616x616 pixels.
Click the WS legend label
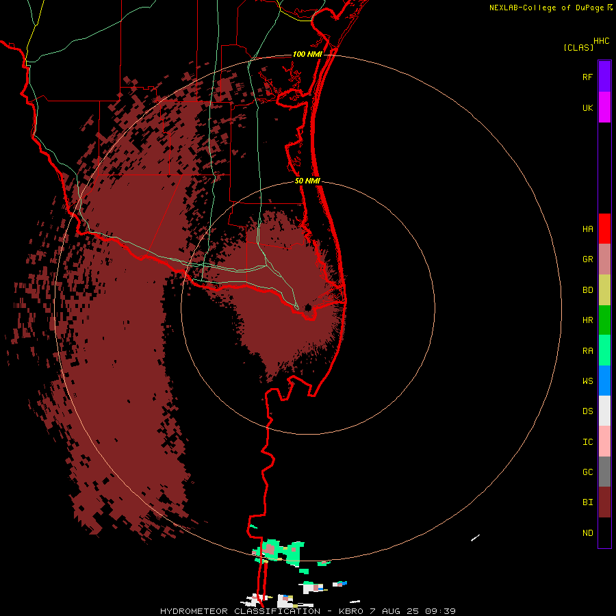click(x=587, y=381)
